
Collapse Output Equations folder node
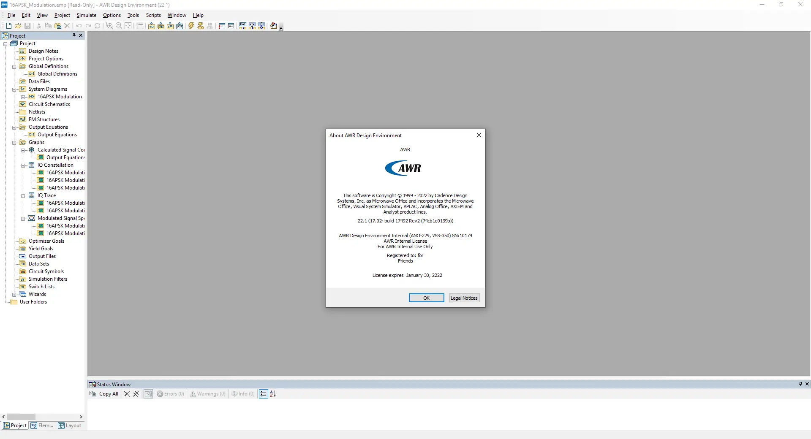(14, 127)
